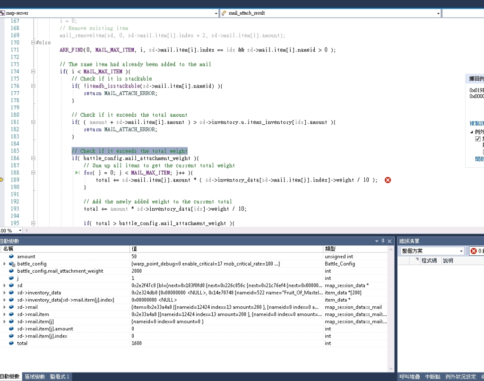Collapse the for loop block at line 188
This screenshot has width=484, height=381.
click(x=33, y=173)
